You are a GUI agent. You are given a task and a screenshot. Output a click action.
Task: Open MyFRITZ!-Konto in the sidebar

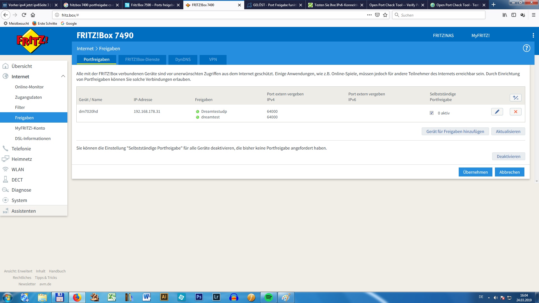point(30,128)
